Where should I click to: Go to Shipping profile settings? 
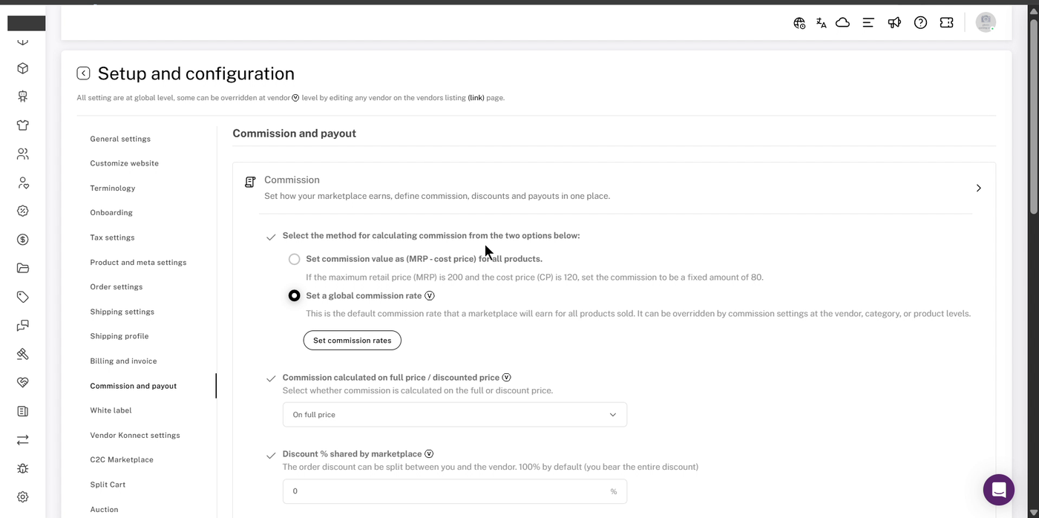tap(119, 336)
